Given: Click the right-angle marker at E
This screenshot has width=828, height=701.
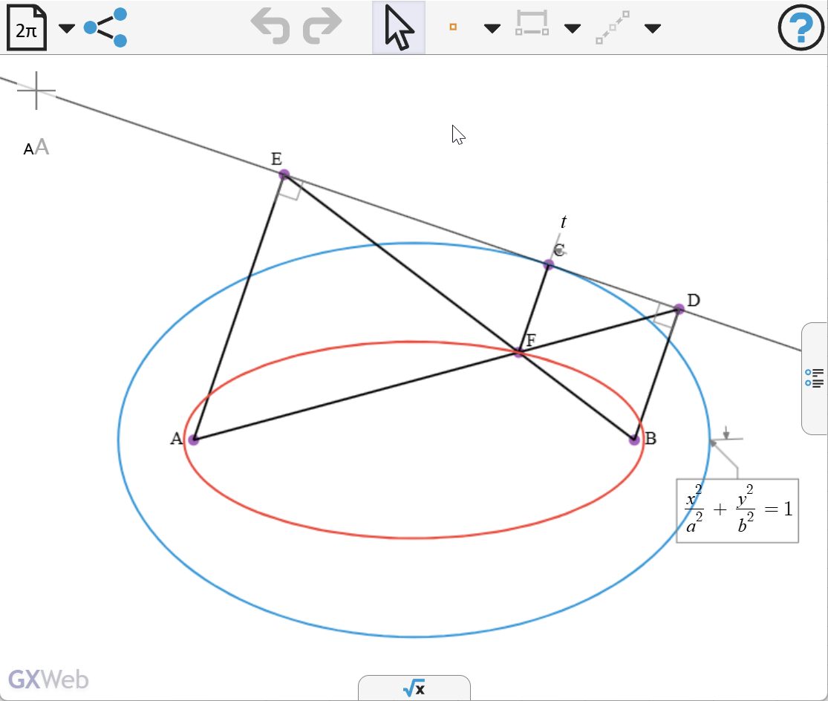Looking at the screenshot, I should click(x=292, y=189).
